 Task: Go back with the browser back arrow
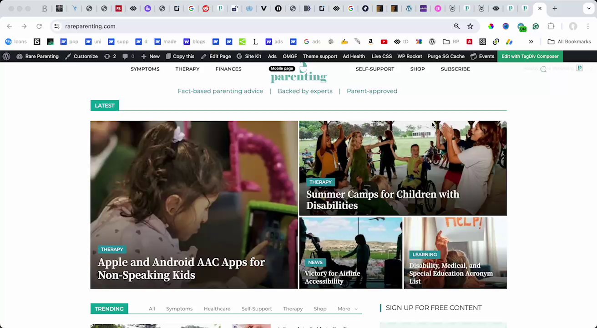click(x=10, y=26)
